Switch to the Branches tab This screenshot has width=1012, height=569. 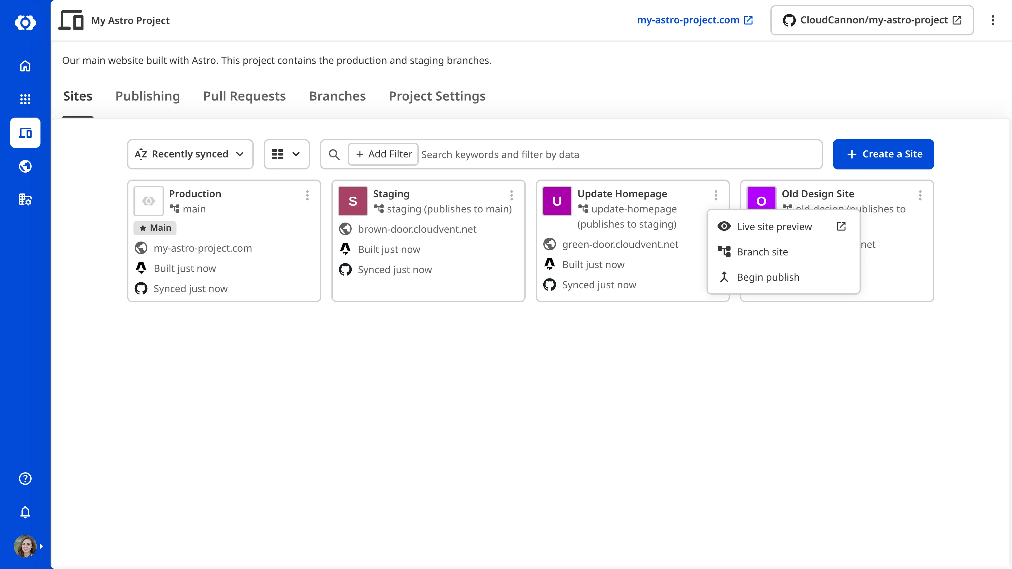coord(337,96)
